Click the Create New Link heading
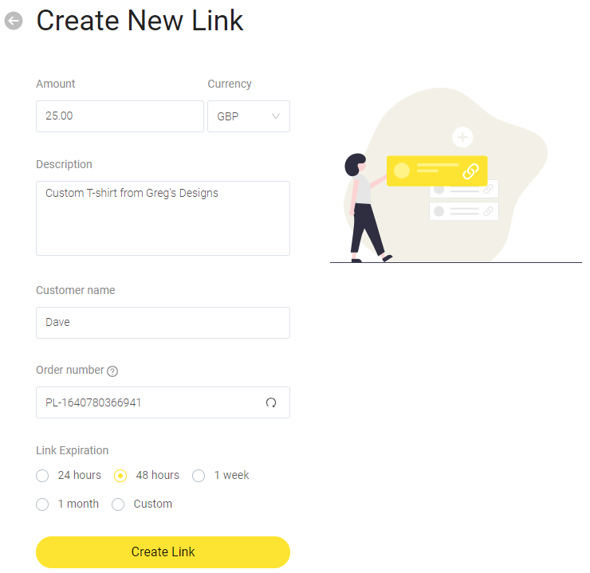Viewport: 590px width, 573px height. pyautogui.click(x=140, y=20)
